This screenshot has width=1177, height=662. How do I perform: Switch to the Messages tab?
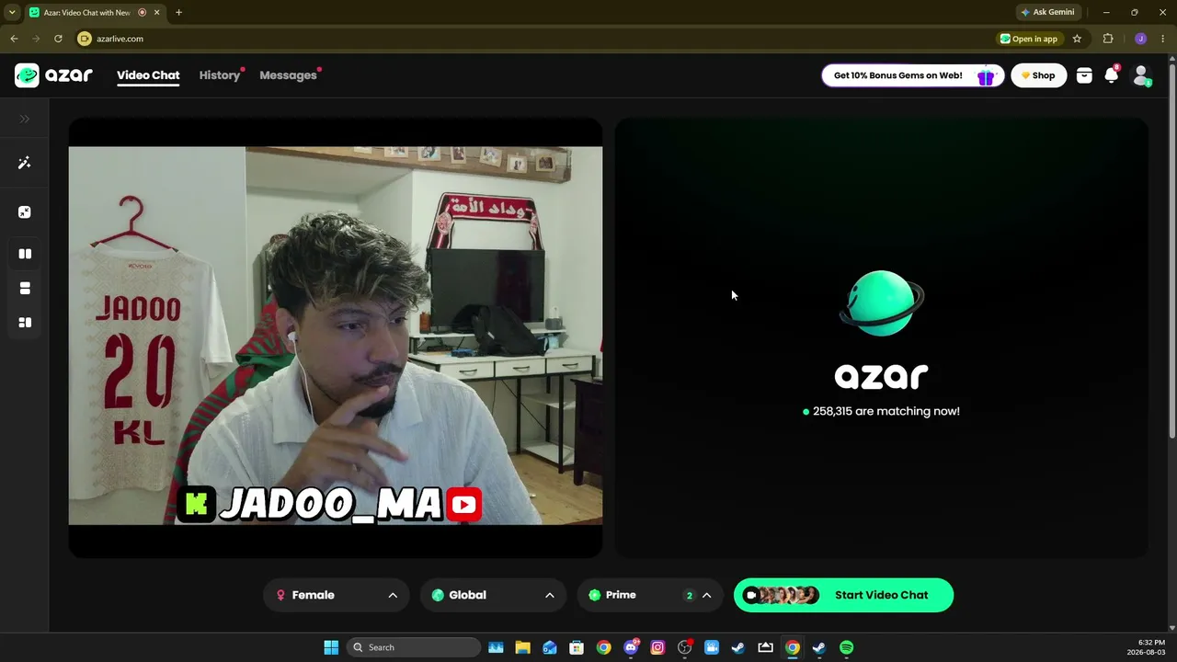pyautogui.click(x=288, y=75)
